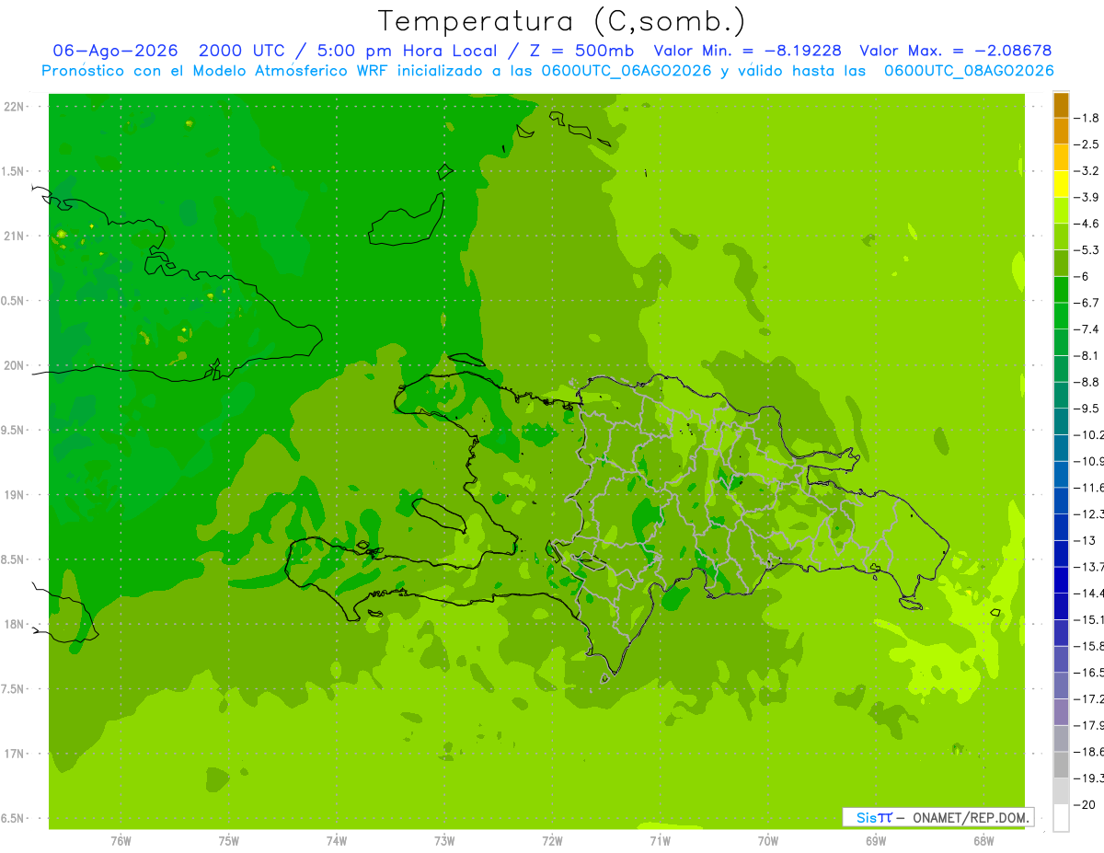Click the '-9.5' color scale label
The height and width of the screenshot is (853, 1104).
[1087, 409]
